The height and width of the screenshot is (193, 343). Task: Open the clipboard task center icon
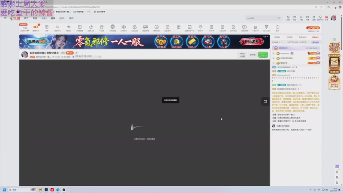[190, 28]
